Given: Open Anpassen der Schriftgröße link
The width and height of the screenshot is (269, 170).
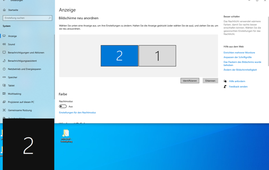Looking at the screenshot, I should [x=238, y=57].
